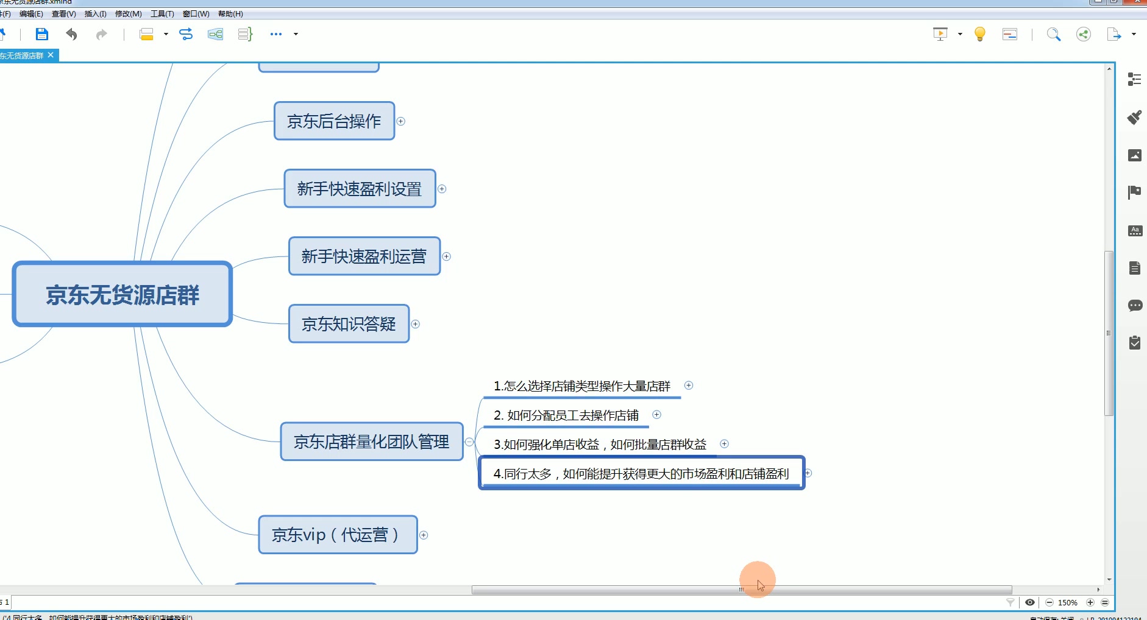Redo the last undone action
This screenshot has height=620, width=1147.
pos(101,34)
